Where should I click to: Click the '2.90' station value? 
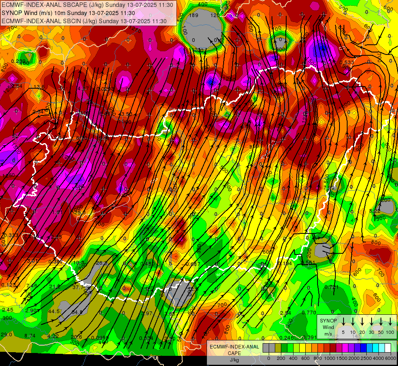coord(31,310)
